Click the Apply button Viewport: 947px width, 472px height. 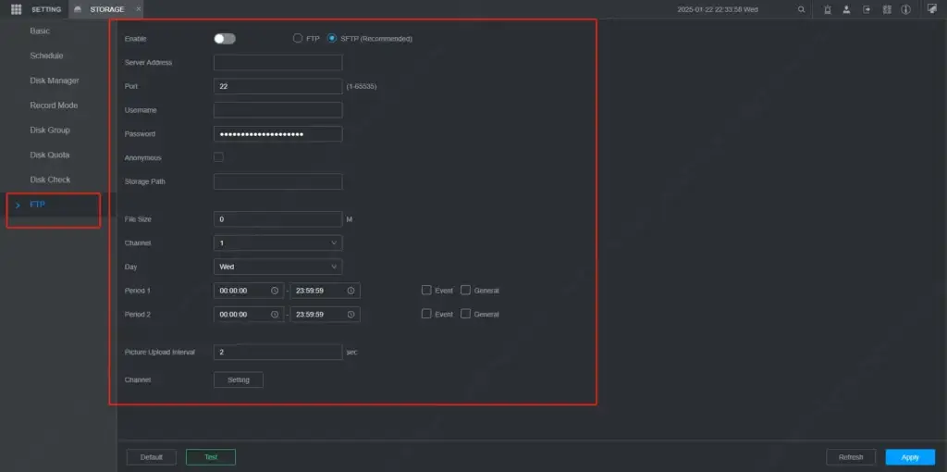(910, 457)
